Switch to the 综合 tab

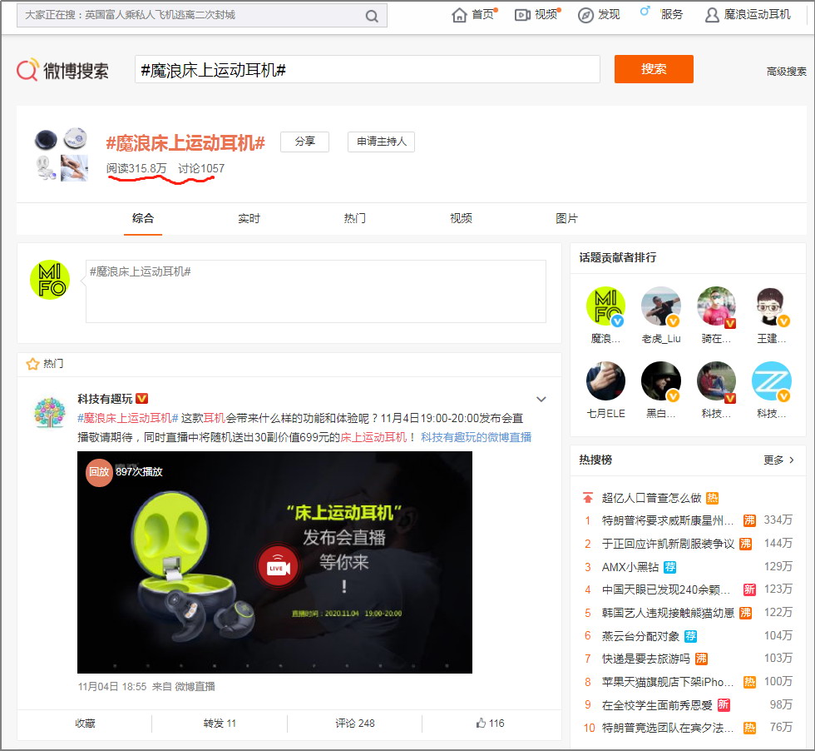(x=143, y=219)
